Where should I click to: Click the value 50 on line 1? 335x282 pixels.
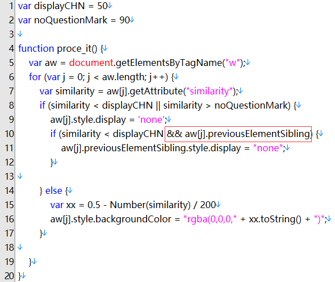tap(102, 6)
